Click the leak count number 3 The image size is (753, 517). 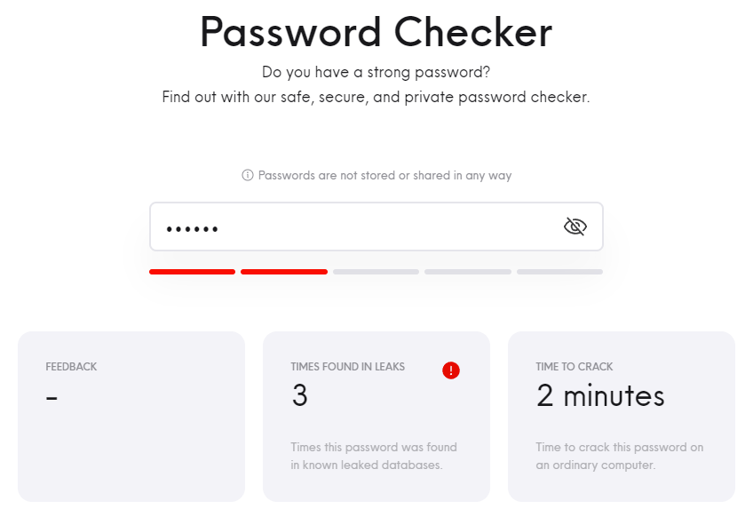tap(299, 395)
